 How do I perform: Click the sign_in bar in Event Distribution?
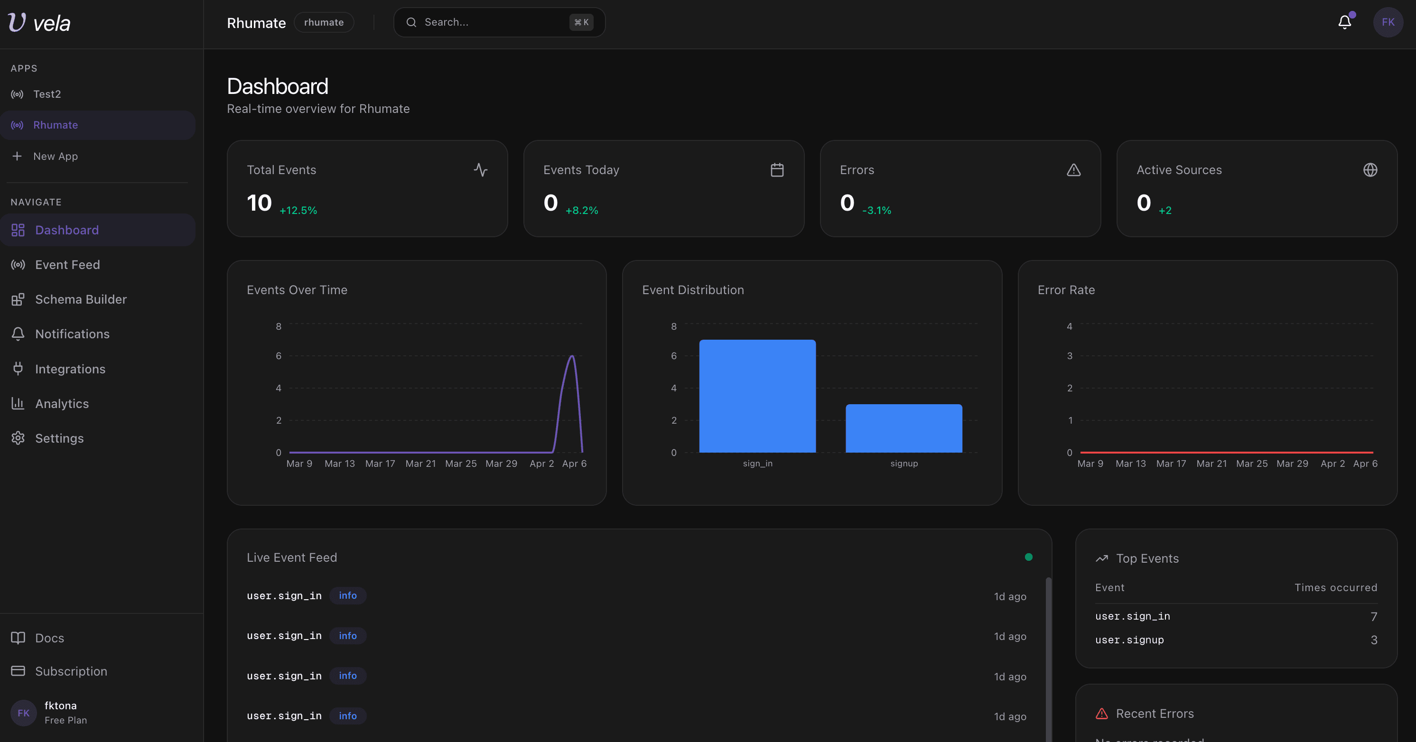point(757,396)
